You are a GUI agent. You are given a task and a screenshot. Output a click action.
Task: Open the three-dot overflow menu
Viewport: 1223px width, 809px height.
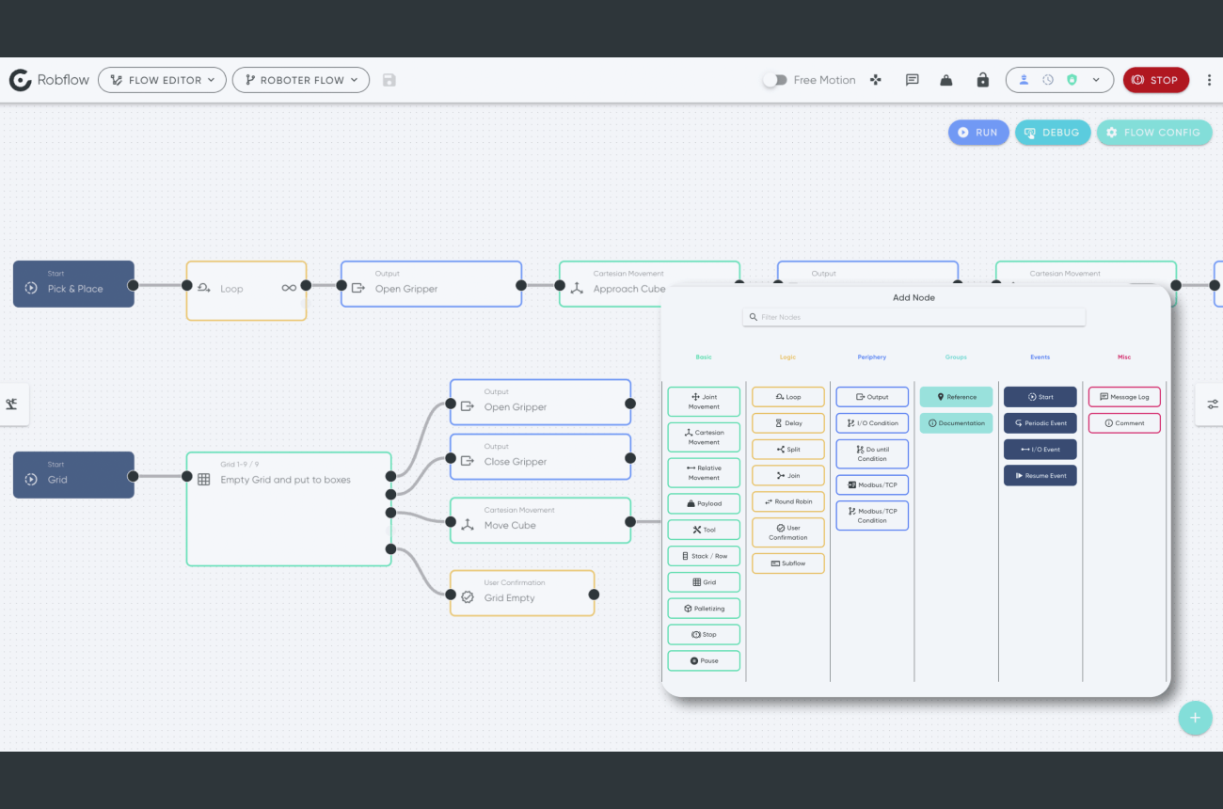tap(1210, 80)
